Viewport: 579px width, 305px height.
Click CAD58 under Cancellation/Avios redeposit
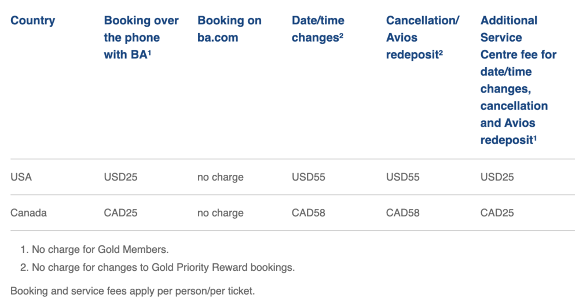(x=403, y=213)
